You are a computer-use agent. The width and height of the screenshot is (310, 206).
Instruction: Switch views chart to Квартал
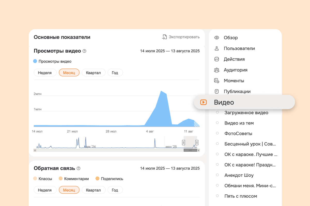94,73
